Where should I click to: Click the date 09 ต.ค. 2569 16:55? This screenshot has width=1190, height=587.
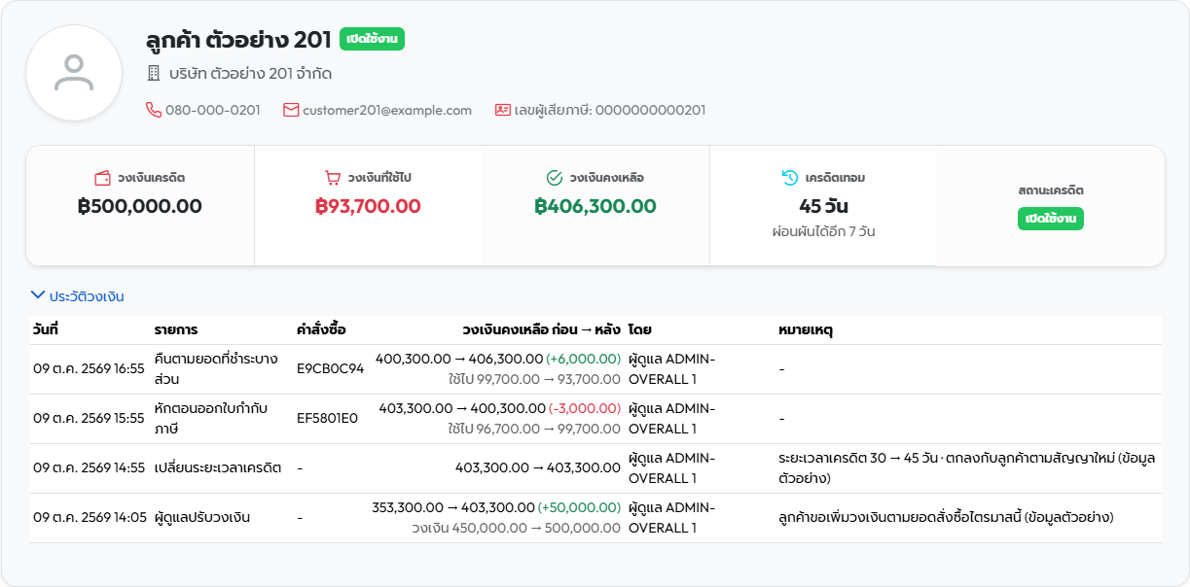[x=89, y=368]
